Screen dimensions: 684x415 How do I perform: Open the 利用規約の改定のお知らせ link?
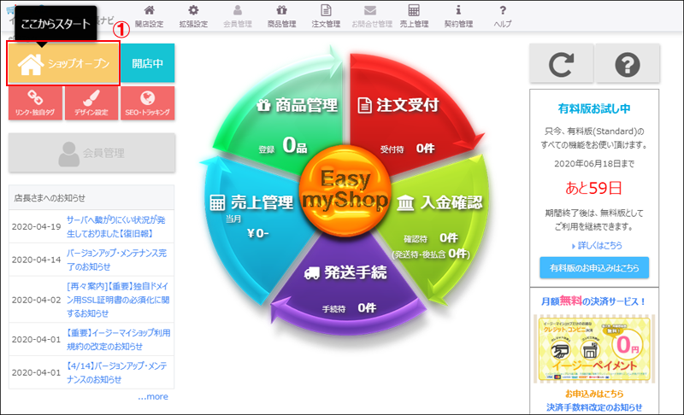118,339
